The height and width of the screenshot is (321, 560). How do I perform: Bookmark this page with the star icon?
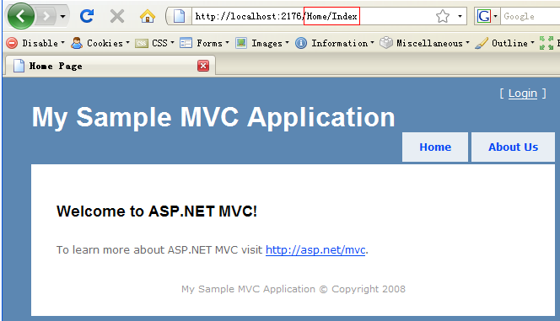click(443, 16)
